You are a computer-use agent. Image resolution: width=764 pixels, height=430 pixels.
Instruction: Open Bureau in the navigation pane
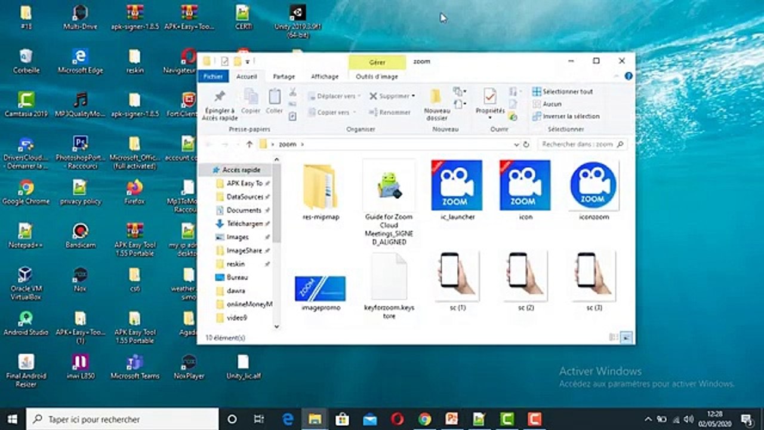tap(232, 277)
